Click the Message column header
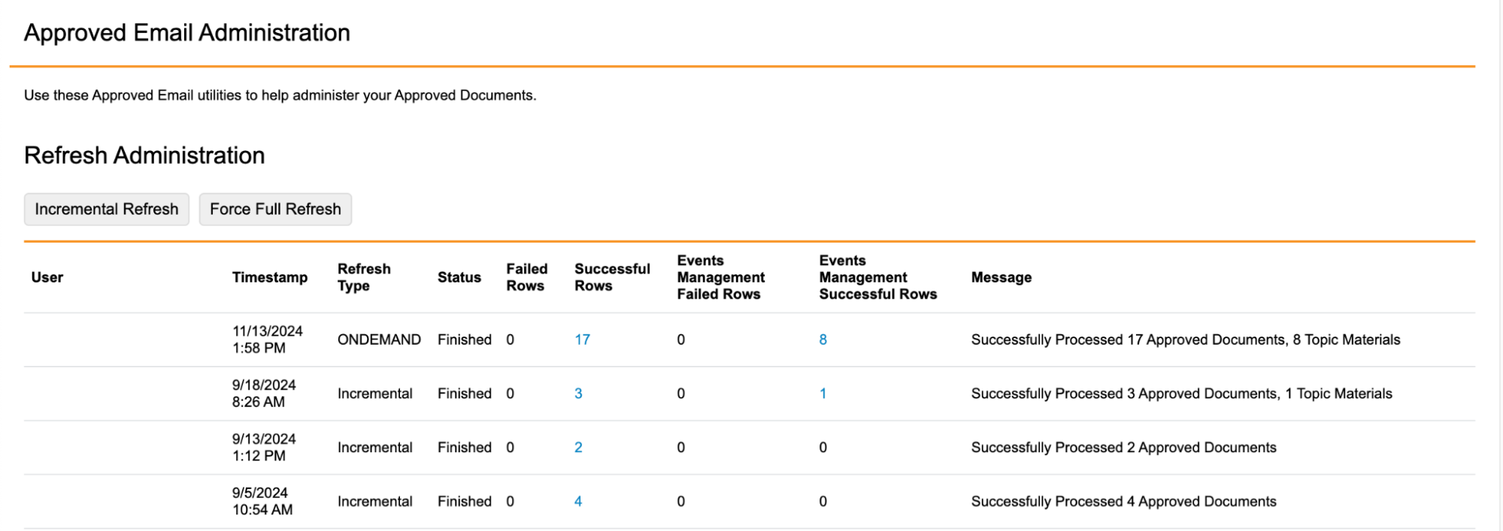This screenshot has width=1503, height=531. (x=1001, y=277)
